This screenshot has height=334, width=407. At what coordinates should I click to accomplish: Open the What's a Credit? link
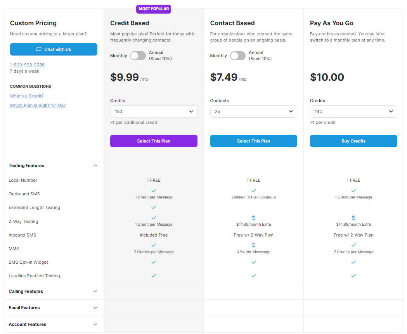(26, 96)
